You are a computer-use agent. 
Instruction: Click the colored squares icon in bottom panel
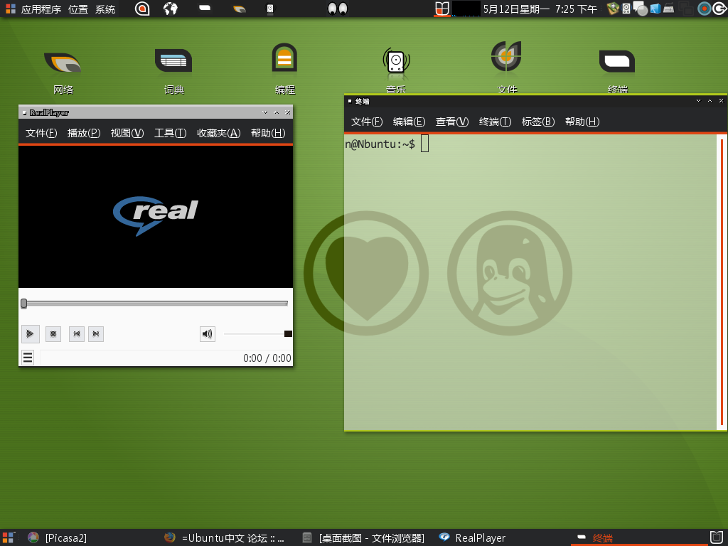(9, 537)
